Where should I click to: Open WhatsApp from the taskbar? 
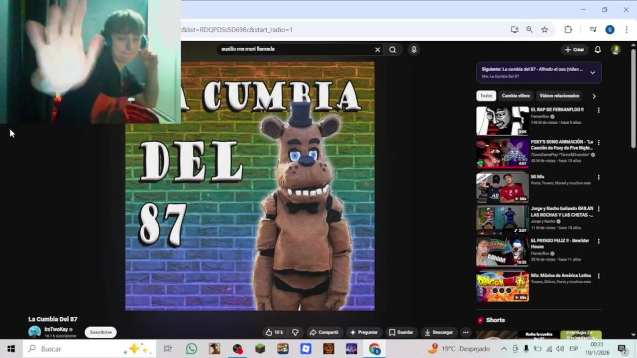(192, 349)
